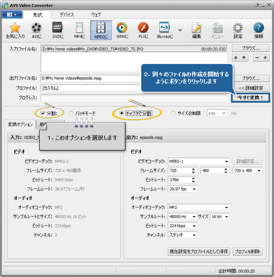Click the プロフィル削除 button

247,251
